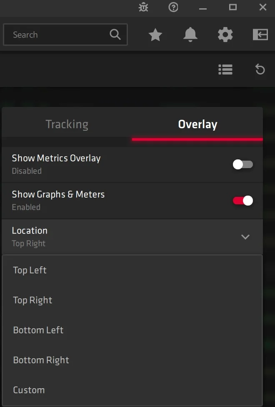
Task: Switch to the Tracking tab
Action: coord(67,124)
